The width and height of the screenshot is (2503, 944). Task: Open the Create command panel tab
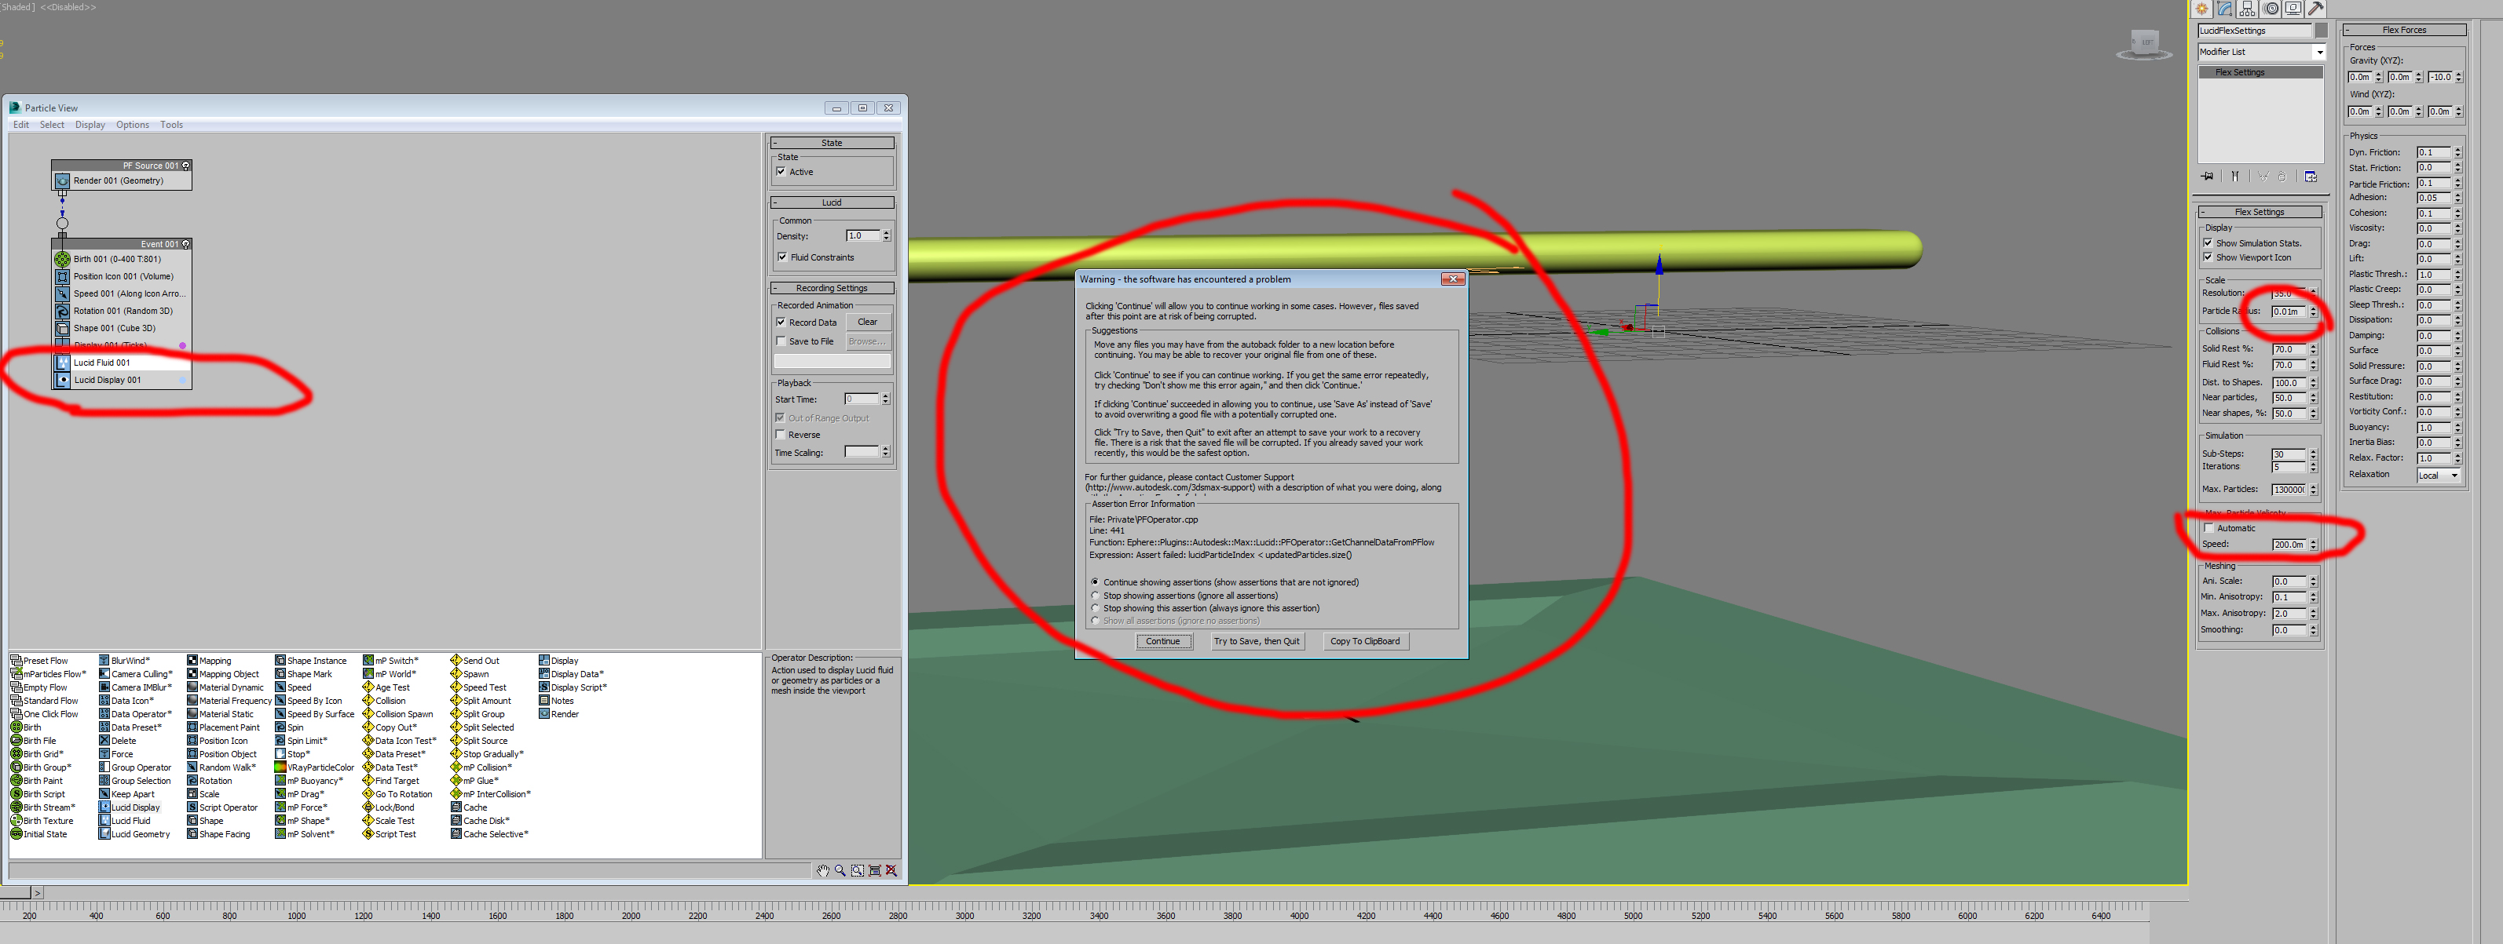coord(2201,9)
